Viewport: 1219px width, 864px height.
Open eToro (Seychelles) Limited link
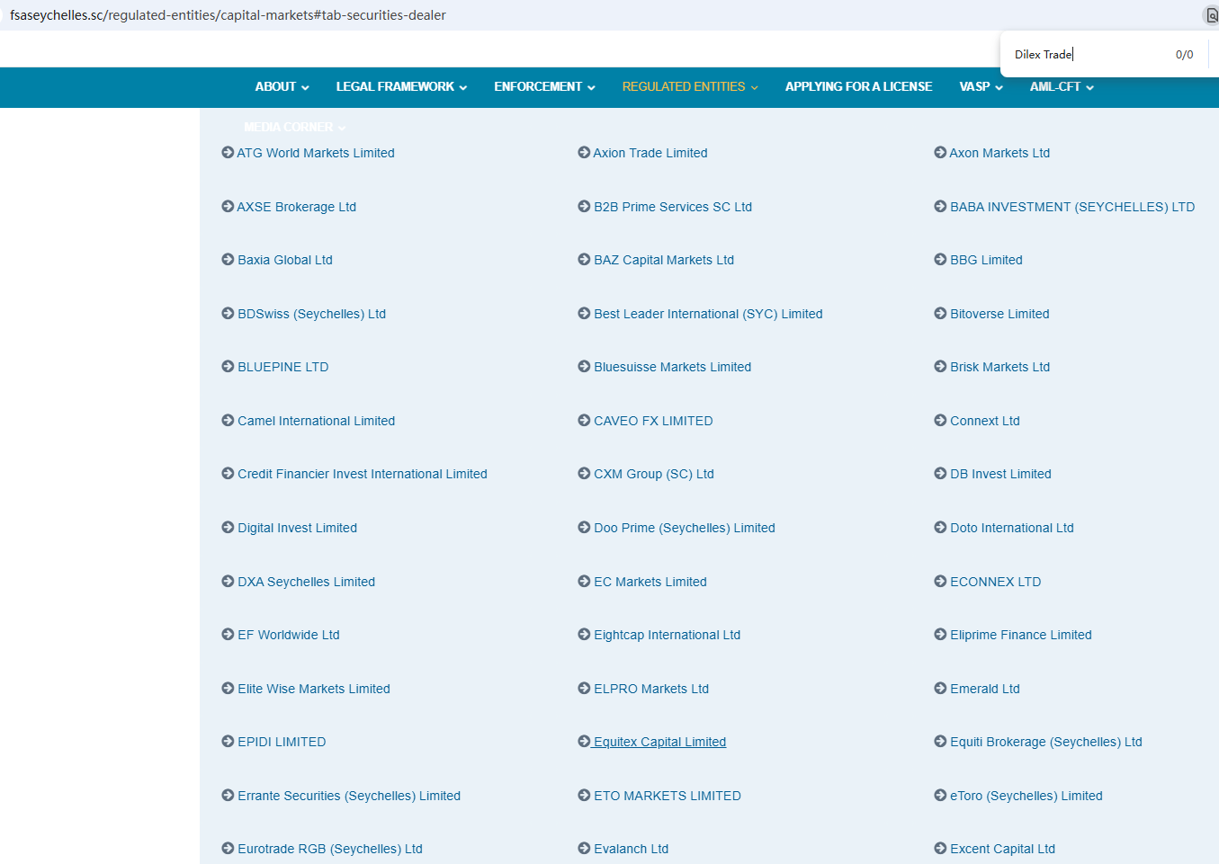pyautogui.click(x=1026, y=796)
